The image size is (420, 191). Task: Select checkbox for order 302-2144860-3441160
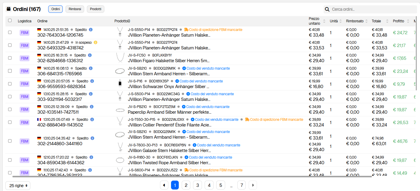click(10, 141)
